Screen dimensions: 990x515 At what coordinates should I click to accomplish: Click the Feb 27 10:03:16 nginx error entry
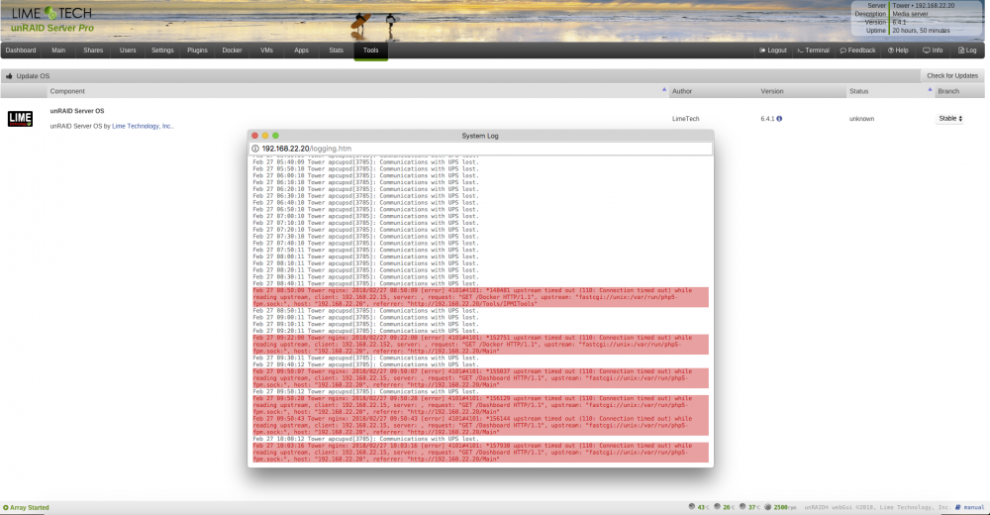480,453
